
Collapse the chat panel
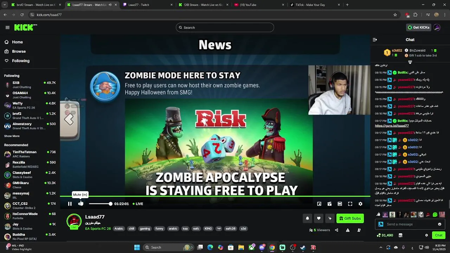(x=375, y=40)
